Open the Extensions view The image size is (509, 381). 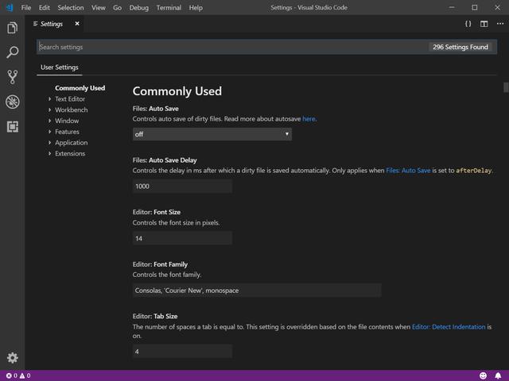(x=13, y=127)
